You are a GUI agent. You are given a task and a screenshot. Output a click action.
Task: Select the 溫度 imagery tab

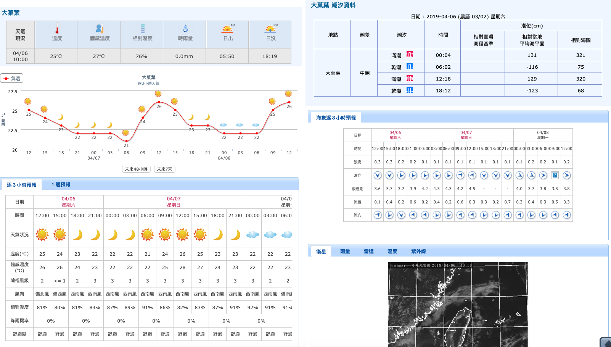[x=392, y=251]
